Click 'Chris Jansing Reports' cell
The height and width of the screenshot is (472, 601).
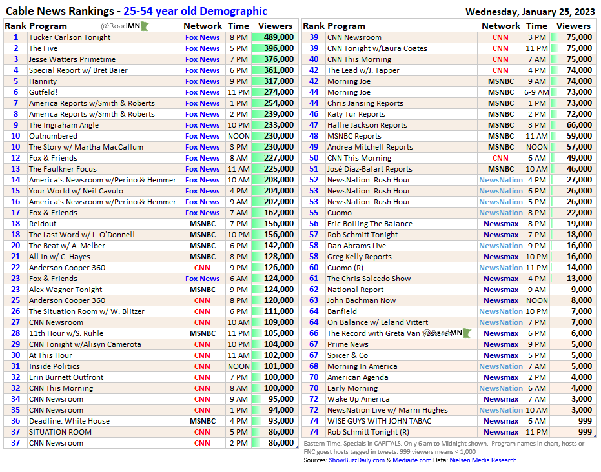pos(402,103)
